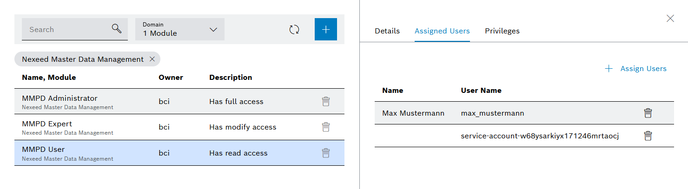Remove the service-account user assignment

coord(648,136)
